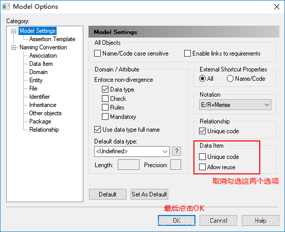
Task: Open Assertion Template category
Action: [52, 39]
